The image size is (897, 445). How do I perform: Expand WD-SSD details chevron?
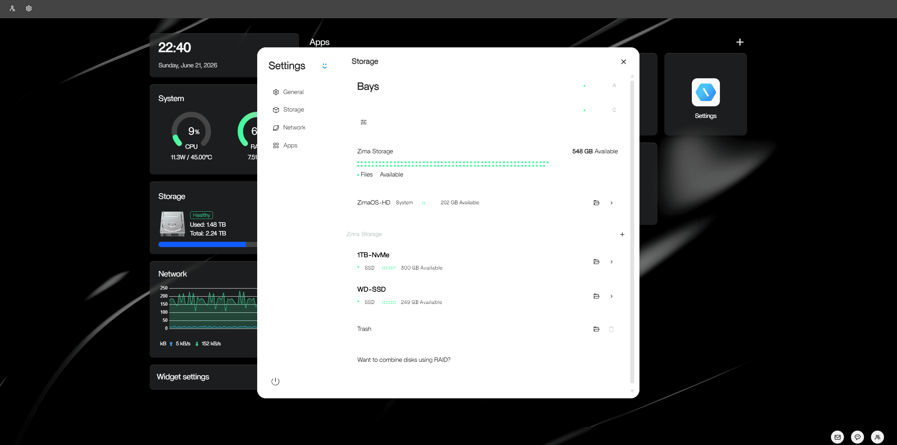coord(611,296)
